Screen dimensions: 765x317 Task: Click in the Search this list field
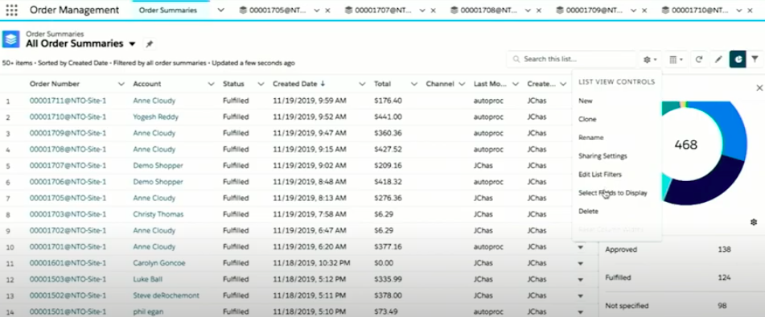pos(572,59)
